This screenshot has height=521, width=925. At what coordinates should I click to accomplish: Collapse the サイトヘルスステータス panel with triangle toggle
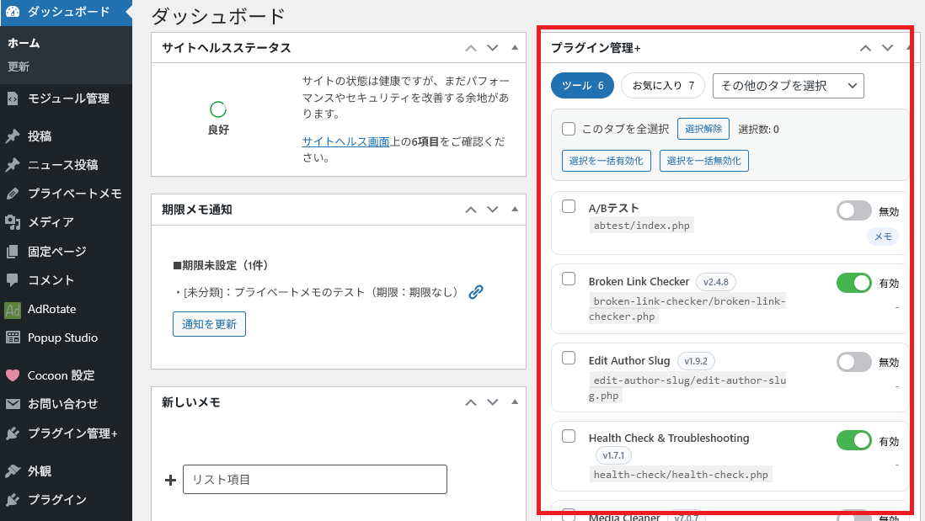pos(515,48)
